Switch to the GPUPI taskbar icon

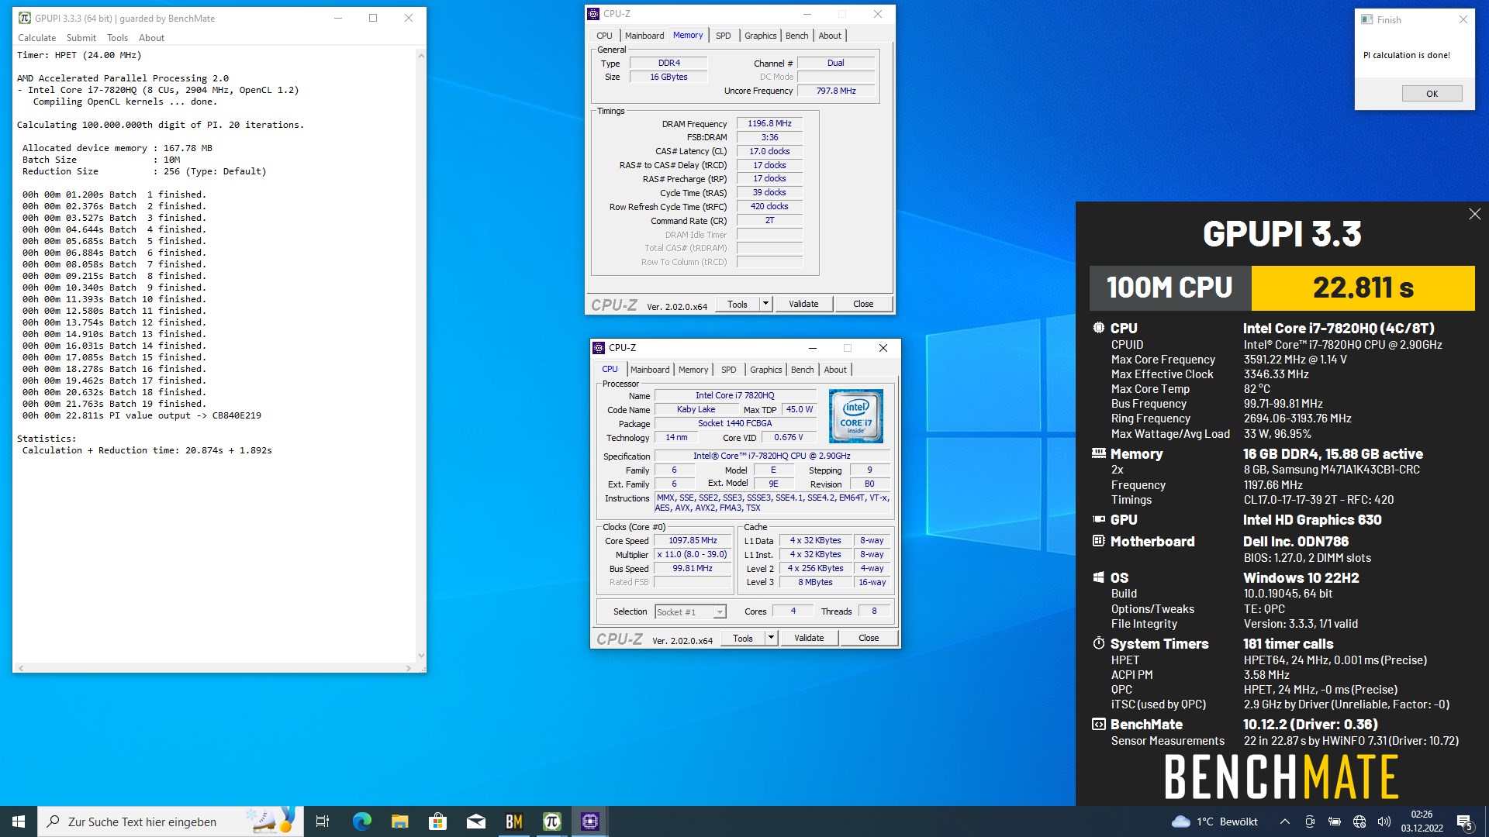click(x=551, y=821)
